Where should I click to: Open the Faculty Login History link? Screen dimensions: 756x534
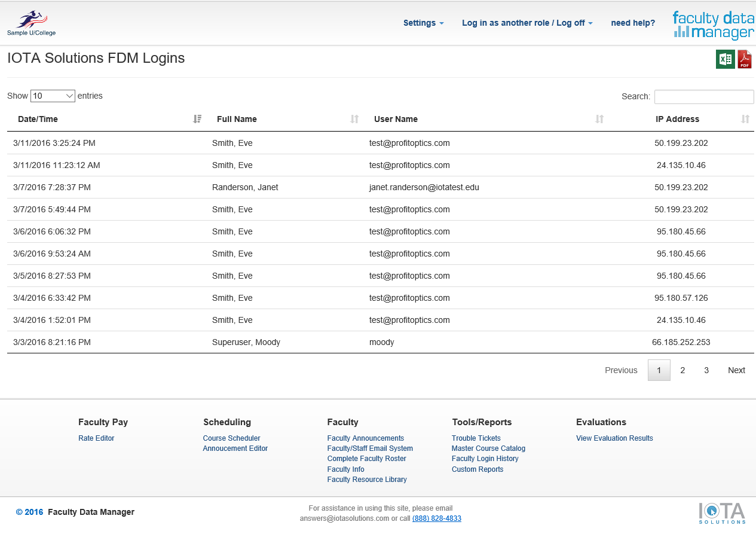[x=485, y=459]
